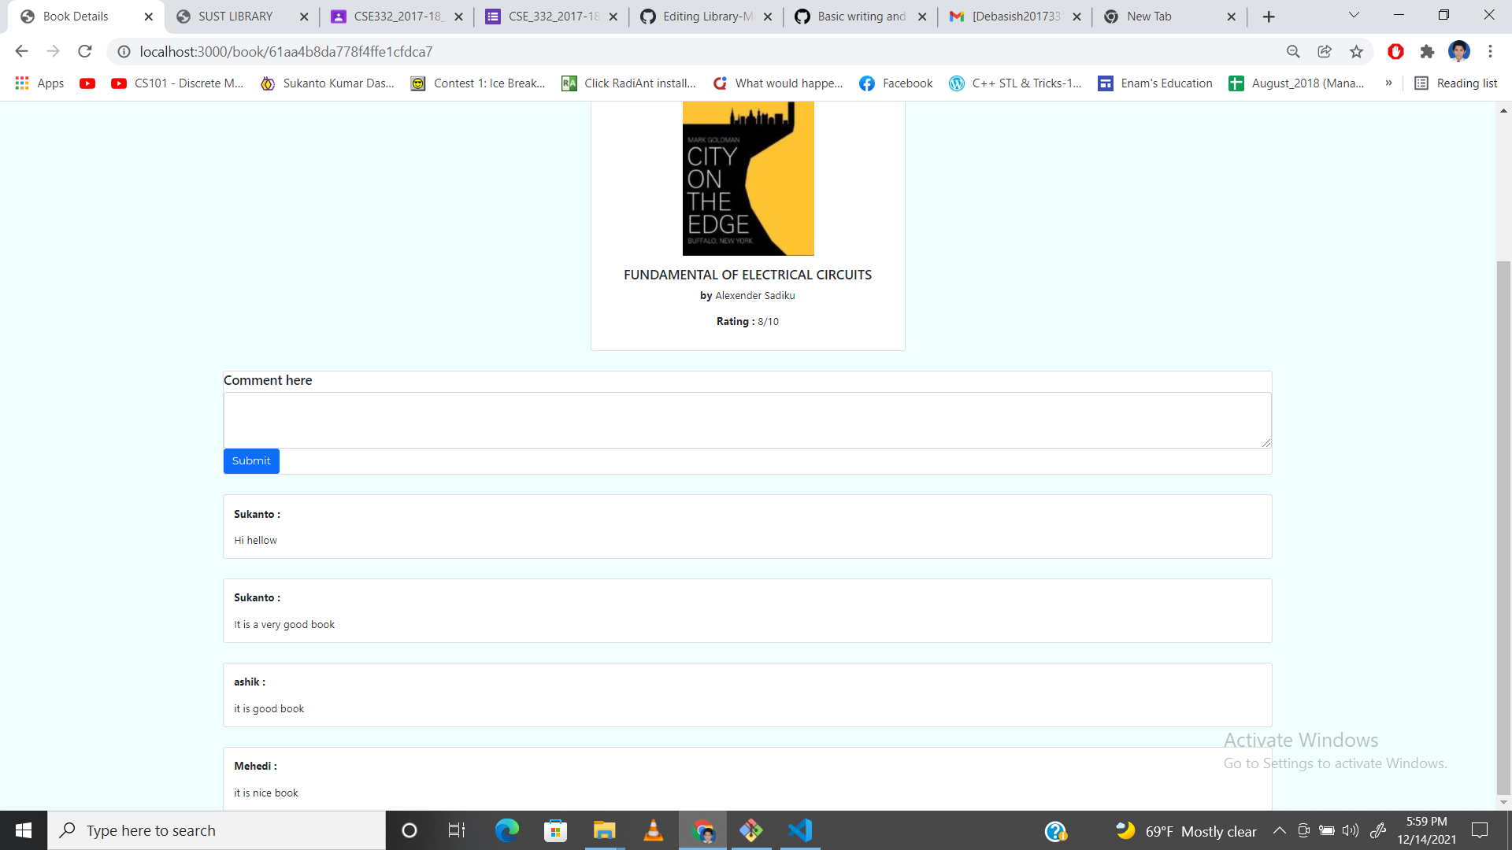Switch to Editing Library GitHub tab

[706, 16]
